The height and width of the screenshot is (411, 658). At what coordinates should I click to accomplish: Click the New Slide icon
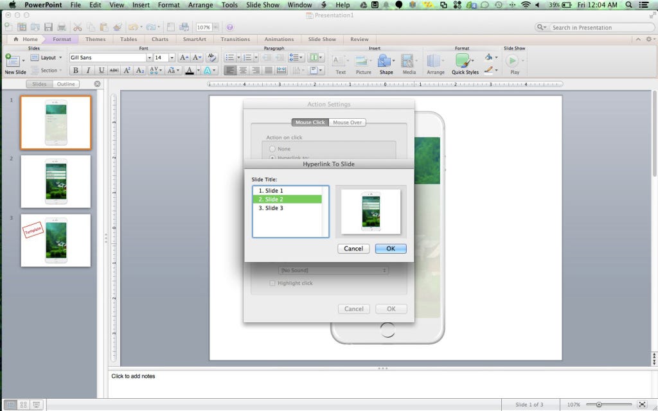click(x=12, y=61)
